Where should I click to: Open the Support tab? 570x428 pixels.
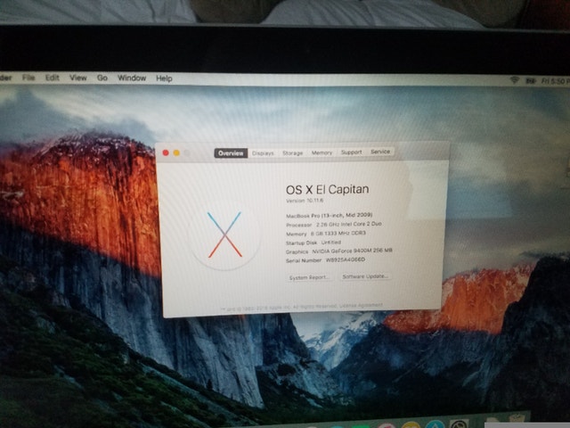pos(351,152)
